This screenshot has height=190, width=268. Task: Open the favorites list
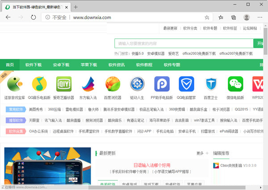221,17
